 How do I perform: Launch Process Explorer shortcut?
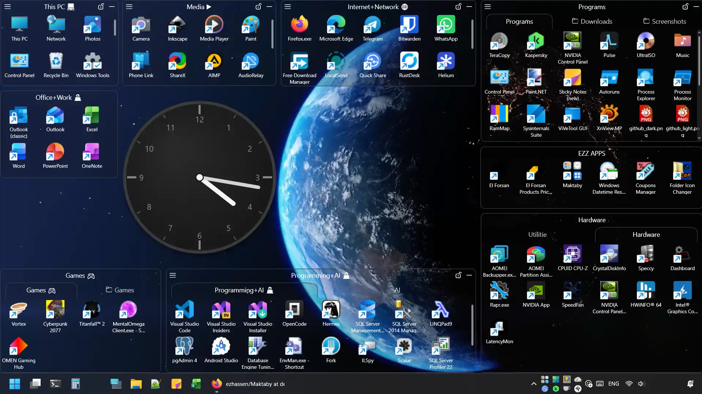click(646, 85)
